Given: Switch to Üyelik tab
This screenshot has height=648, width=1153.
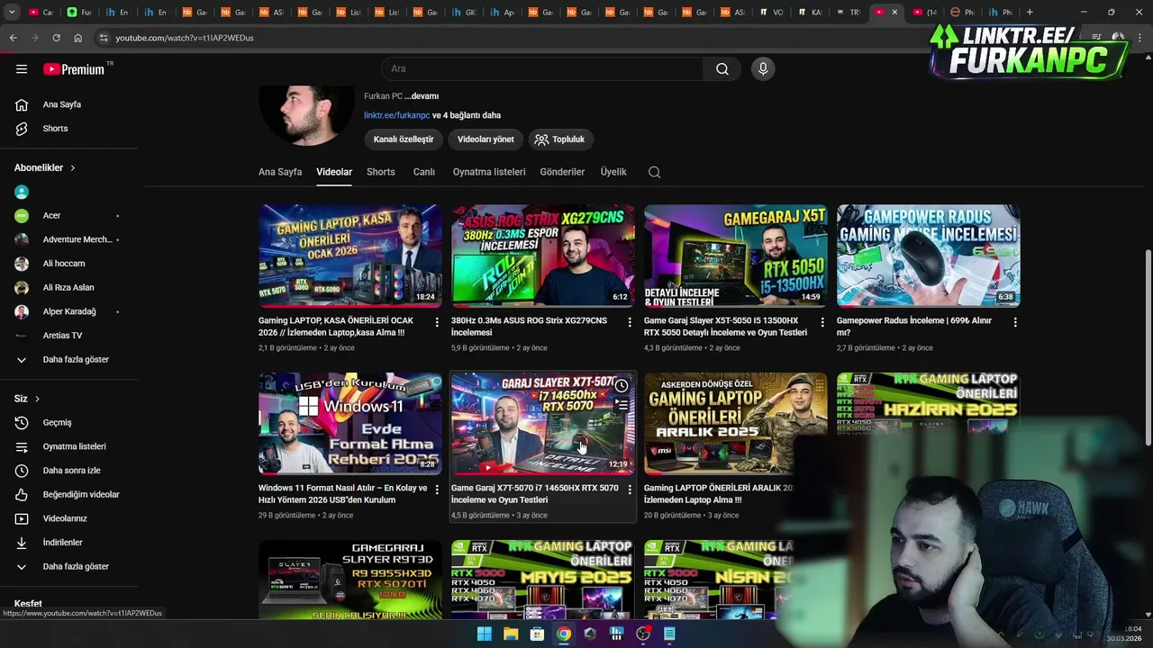Looking at the screenshot, I should click(x=613, y=172).
